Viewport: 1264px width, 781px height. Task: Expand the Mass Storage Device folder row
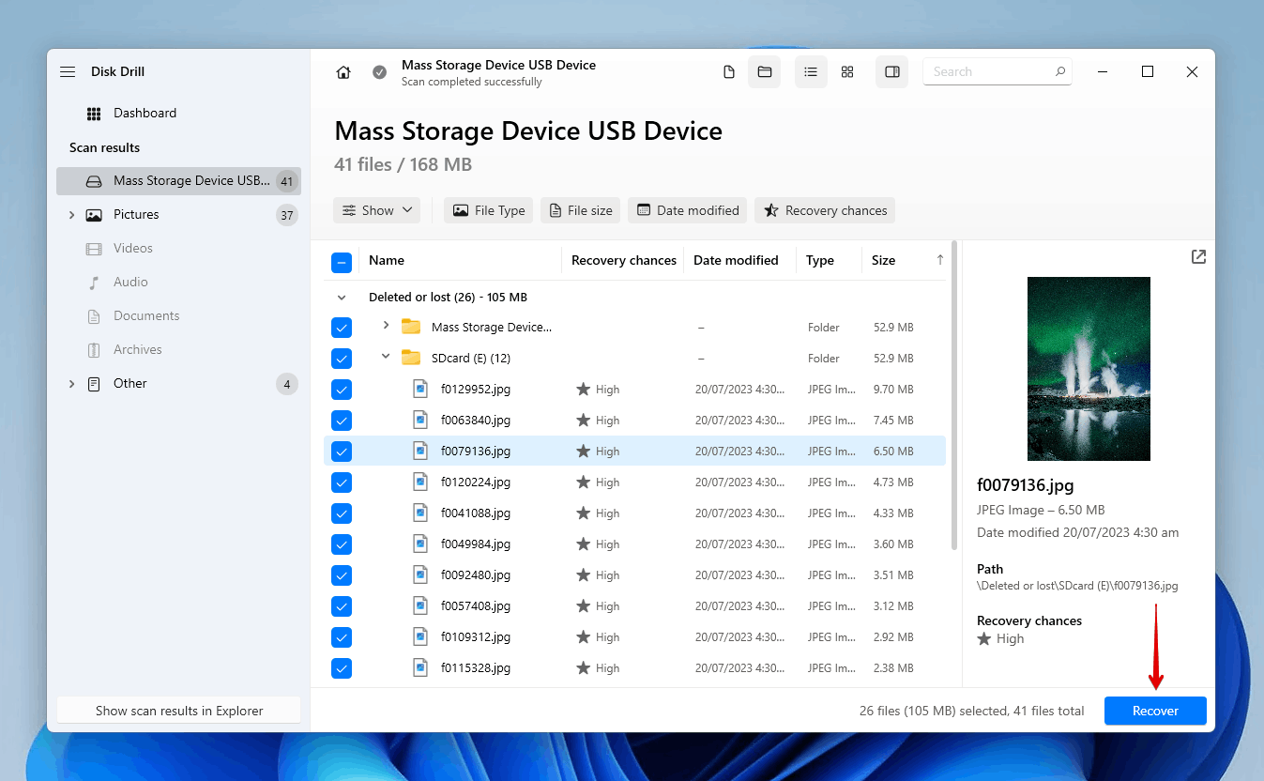[x=386, y=326]
